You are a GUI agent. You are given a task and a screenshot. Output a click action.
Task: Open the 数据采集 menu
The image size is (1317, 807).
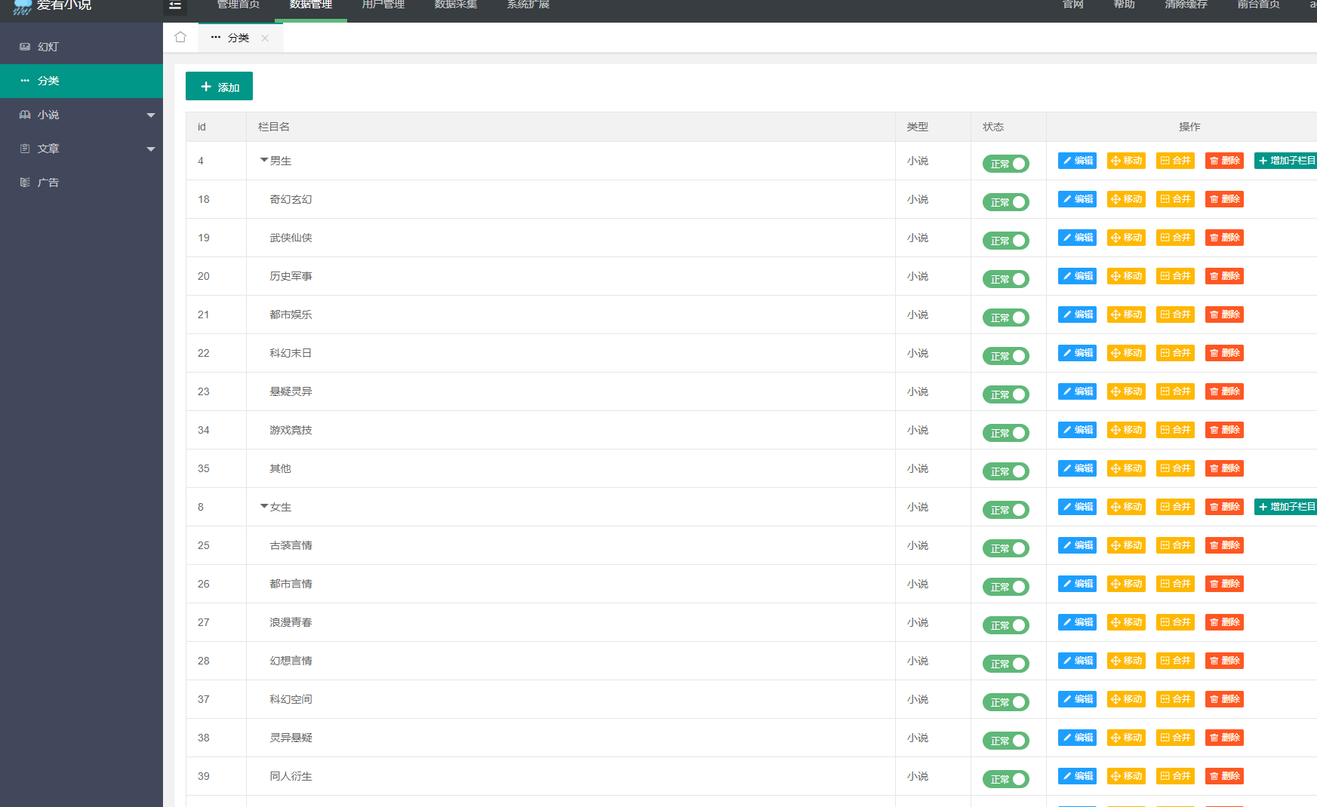pyautogui.click(x=455, y=5)
